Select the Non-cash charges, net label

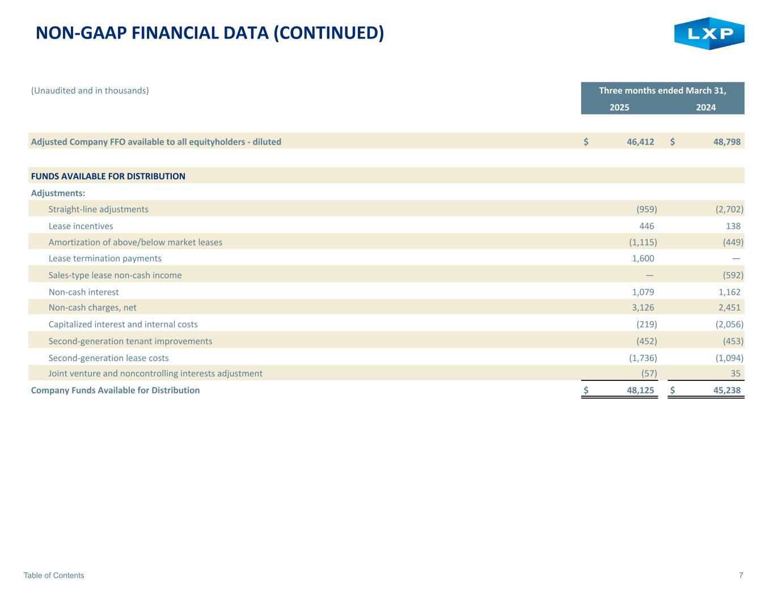(x=92, y=307)
